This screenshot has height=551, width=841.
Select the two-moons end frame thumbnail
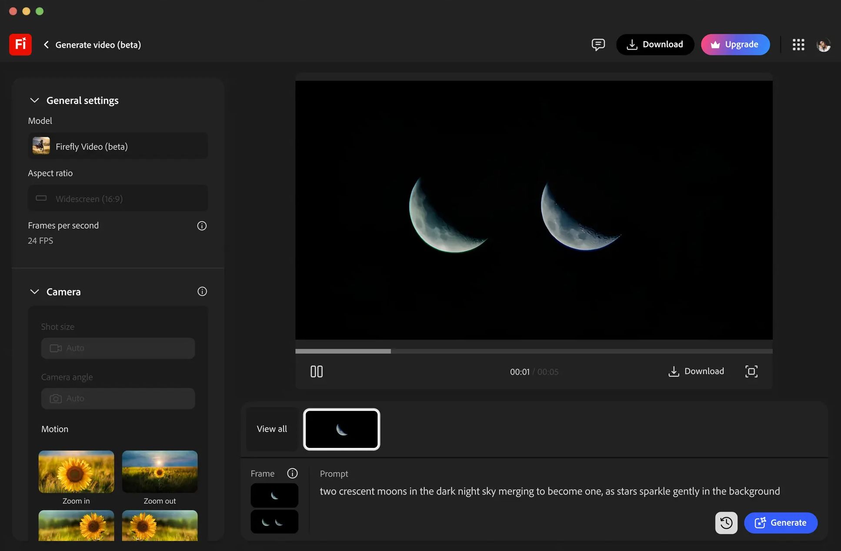[274, 521]
